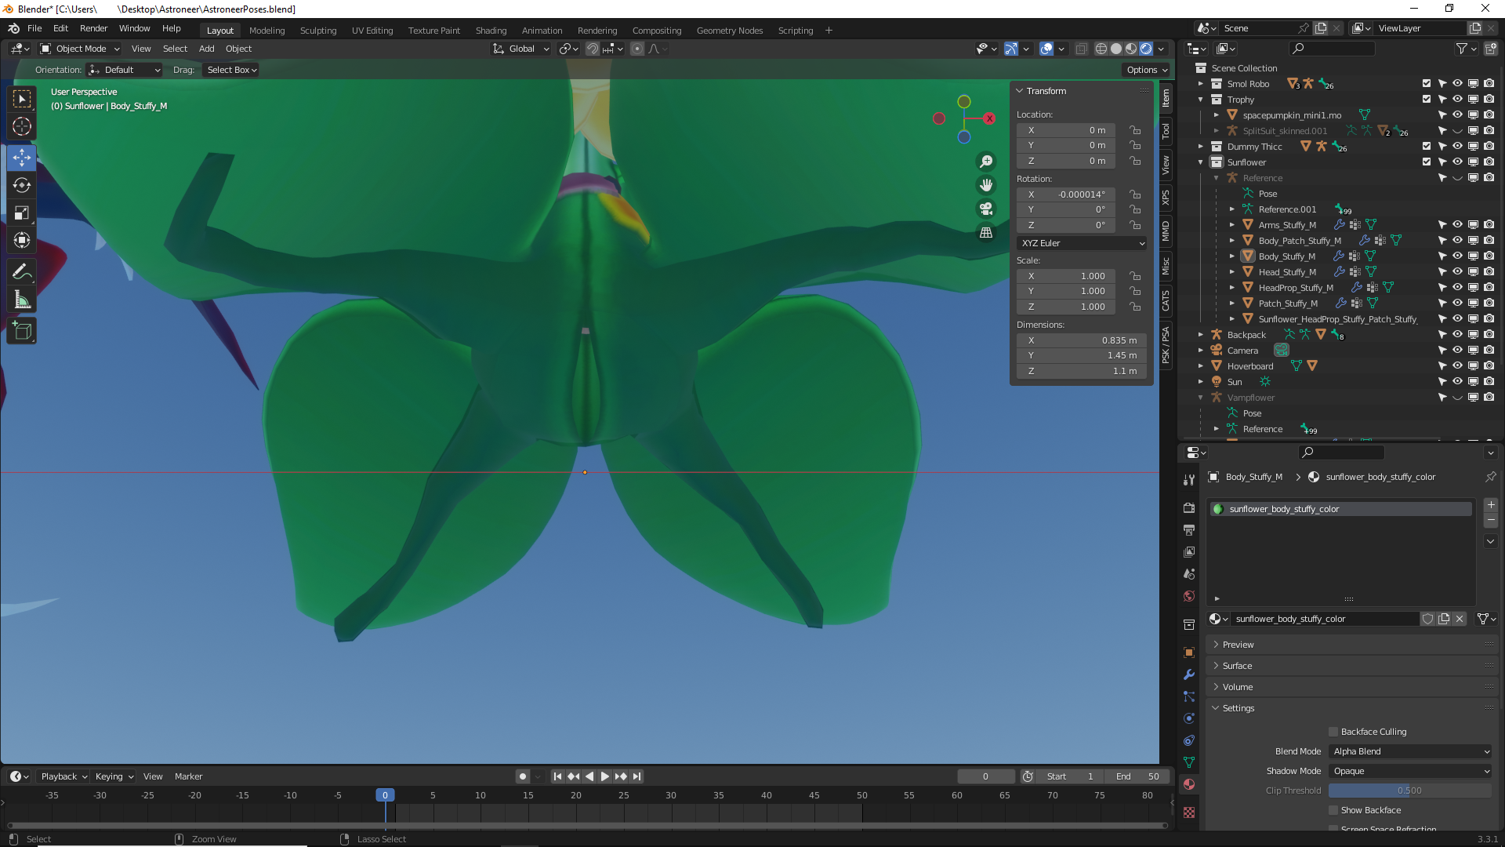Open XYZ Euler rotation mode dropdown

(x=1082, y=243)
